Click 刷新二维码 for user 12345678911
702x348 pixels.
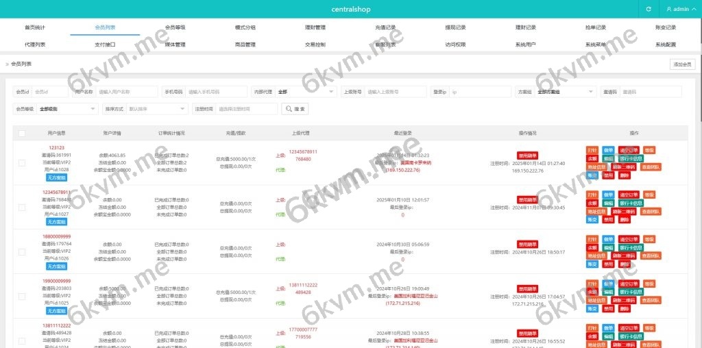click(x=624, y=212)
